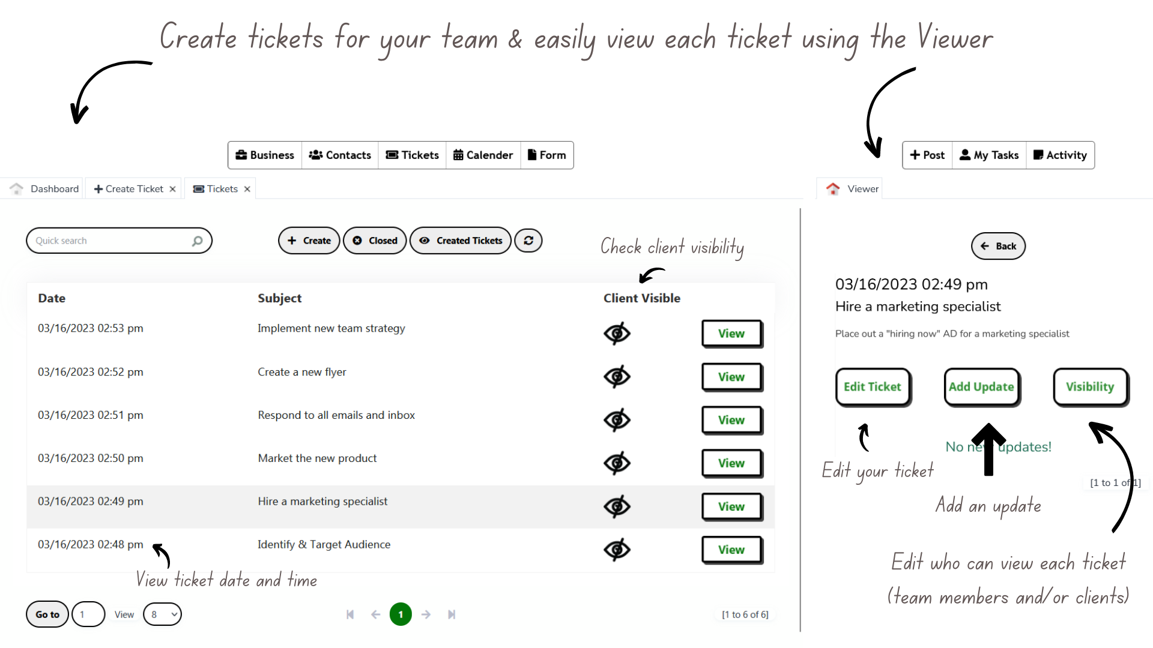Click previous page arrow in pagination

[x=376, y=614]
